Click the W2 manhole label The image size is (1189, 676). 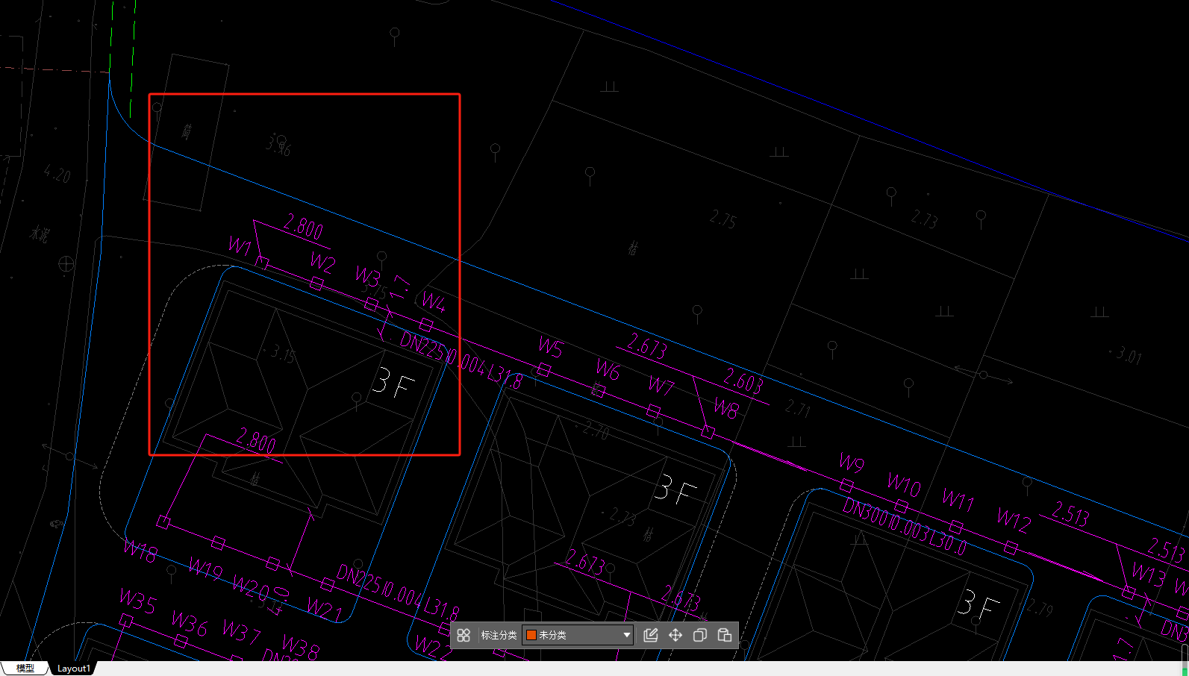(323, 263)
